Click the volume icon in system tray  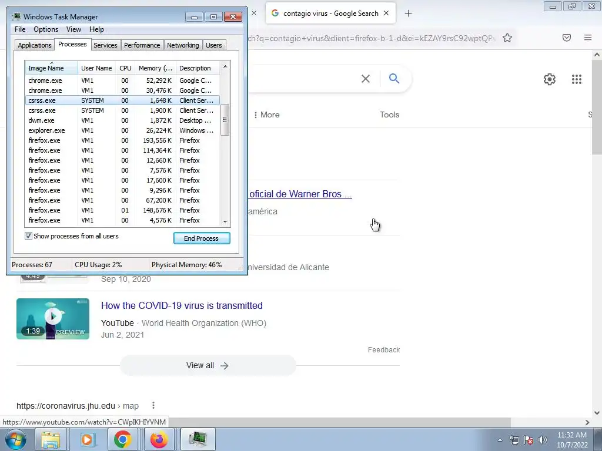(543, 440)
